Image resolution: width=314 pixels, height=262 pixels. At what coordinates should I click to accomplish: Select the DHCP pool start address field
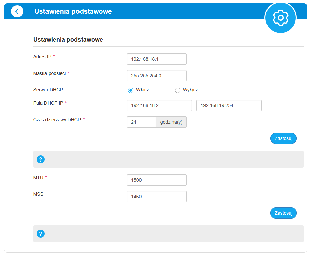point(159,105)
